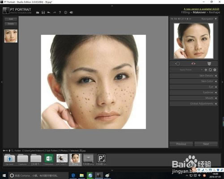Go forward in the folder browser
This screenshot has width=224, height=179.
(x=7, y=151)
